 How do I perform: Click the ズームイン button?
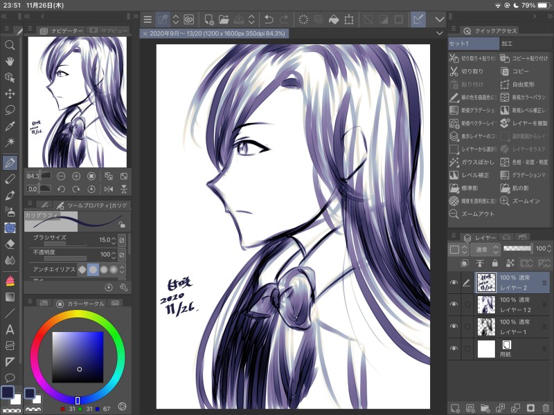(525, 201)
